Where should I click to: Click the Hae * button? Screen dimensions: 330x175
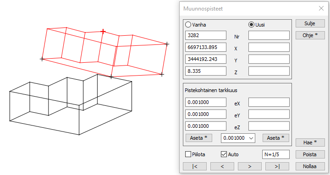pos(310,142)
